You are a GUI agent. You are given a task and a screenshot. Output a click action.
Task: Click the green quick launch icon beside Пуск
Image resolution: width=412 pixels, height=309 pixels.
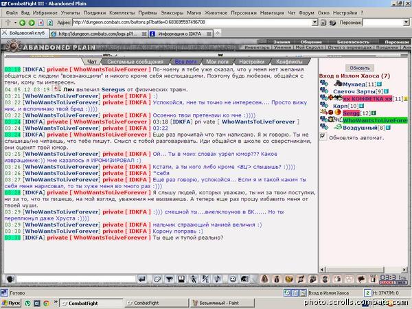click(27, 303)
